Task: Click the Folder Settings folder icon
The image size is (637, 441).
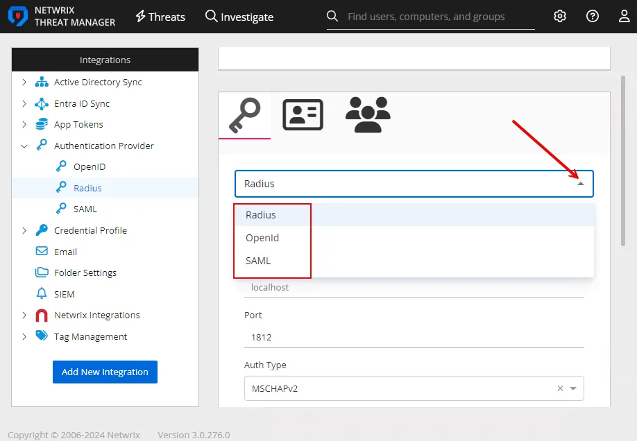Action: pos(42,273)
